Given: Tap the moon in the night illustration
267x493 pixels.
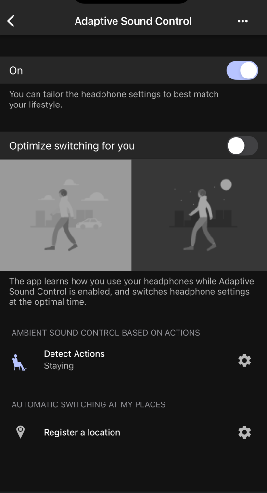Looking at the screenshot, I should pos(226,184).
